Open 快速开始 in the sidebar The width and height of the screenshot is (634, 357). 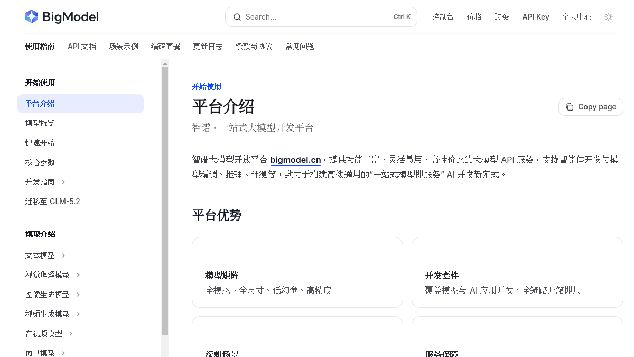[x=40, y=143]
